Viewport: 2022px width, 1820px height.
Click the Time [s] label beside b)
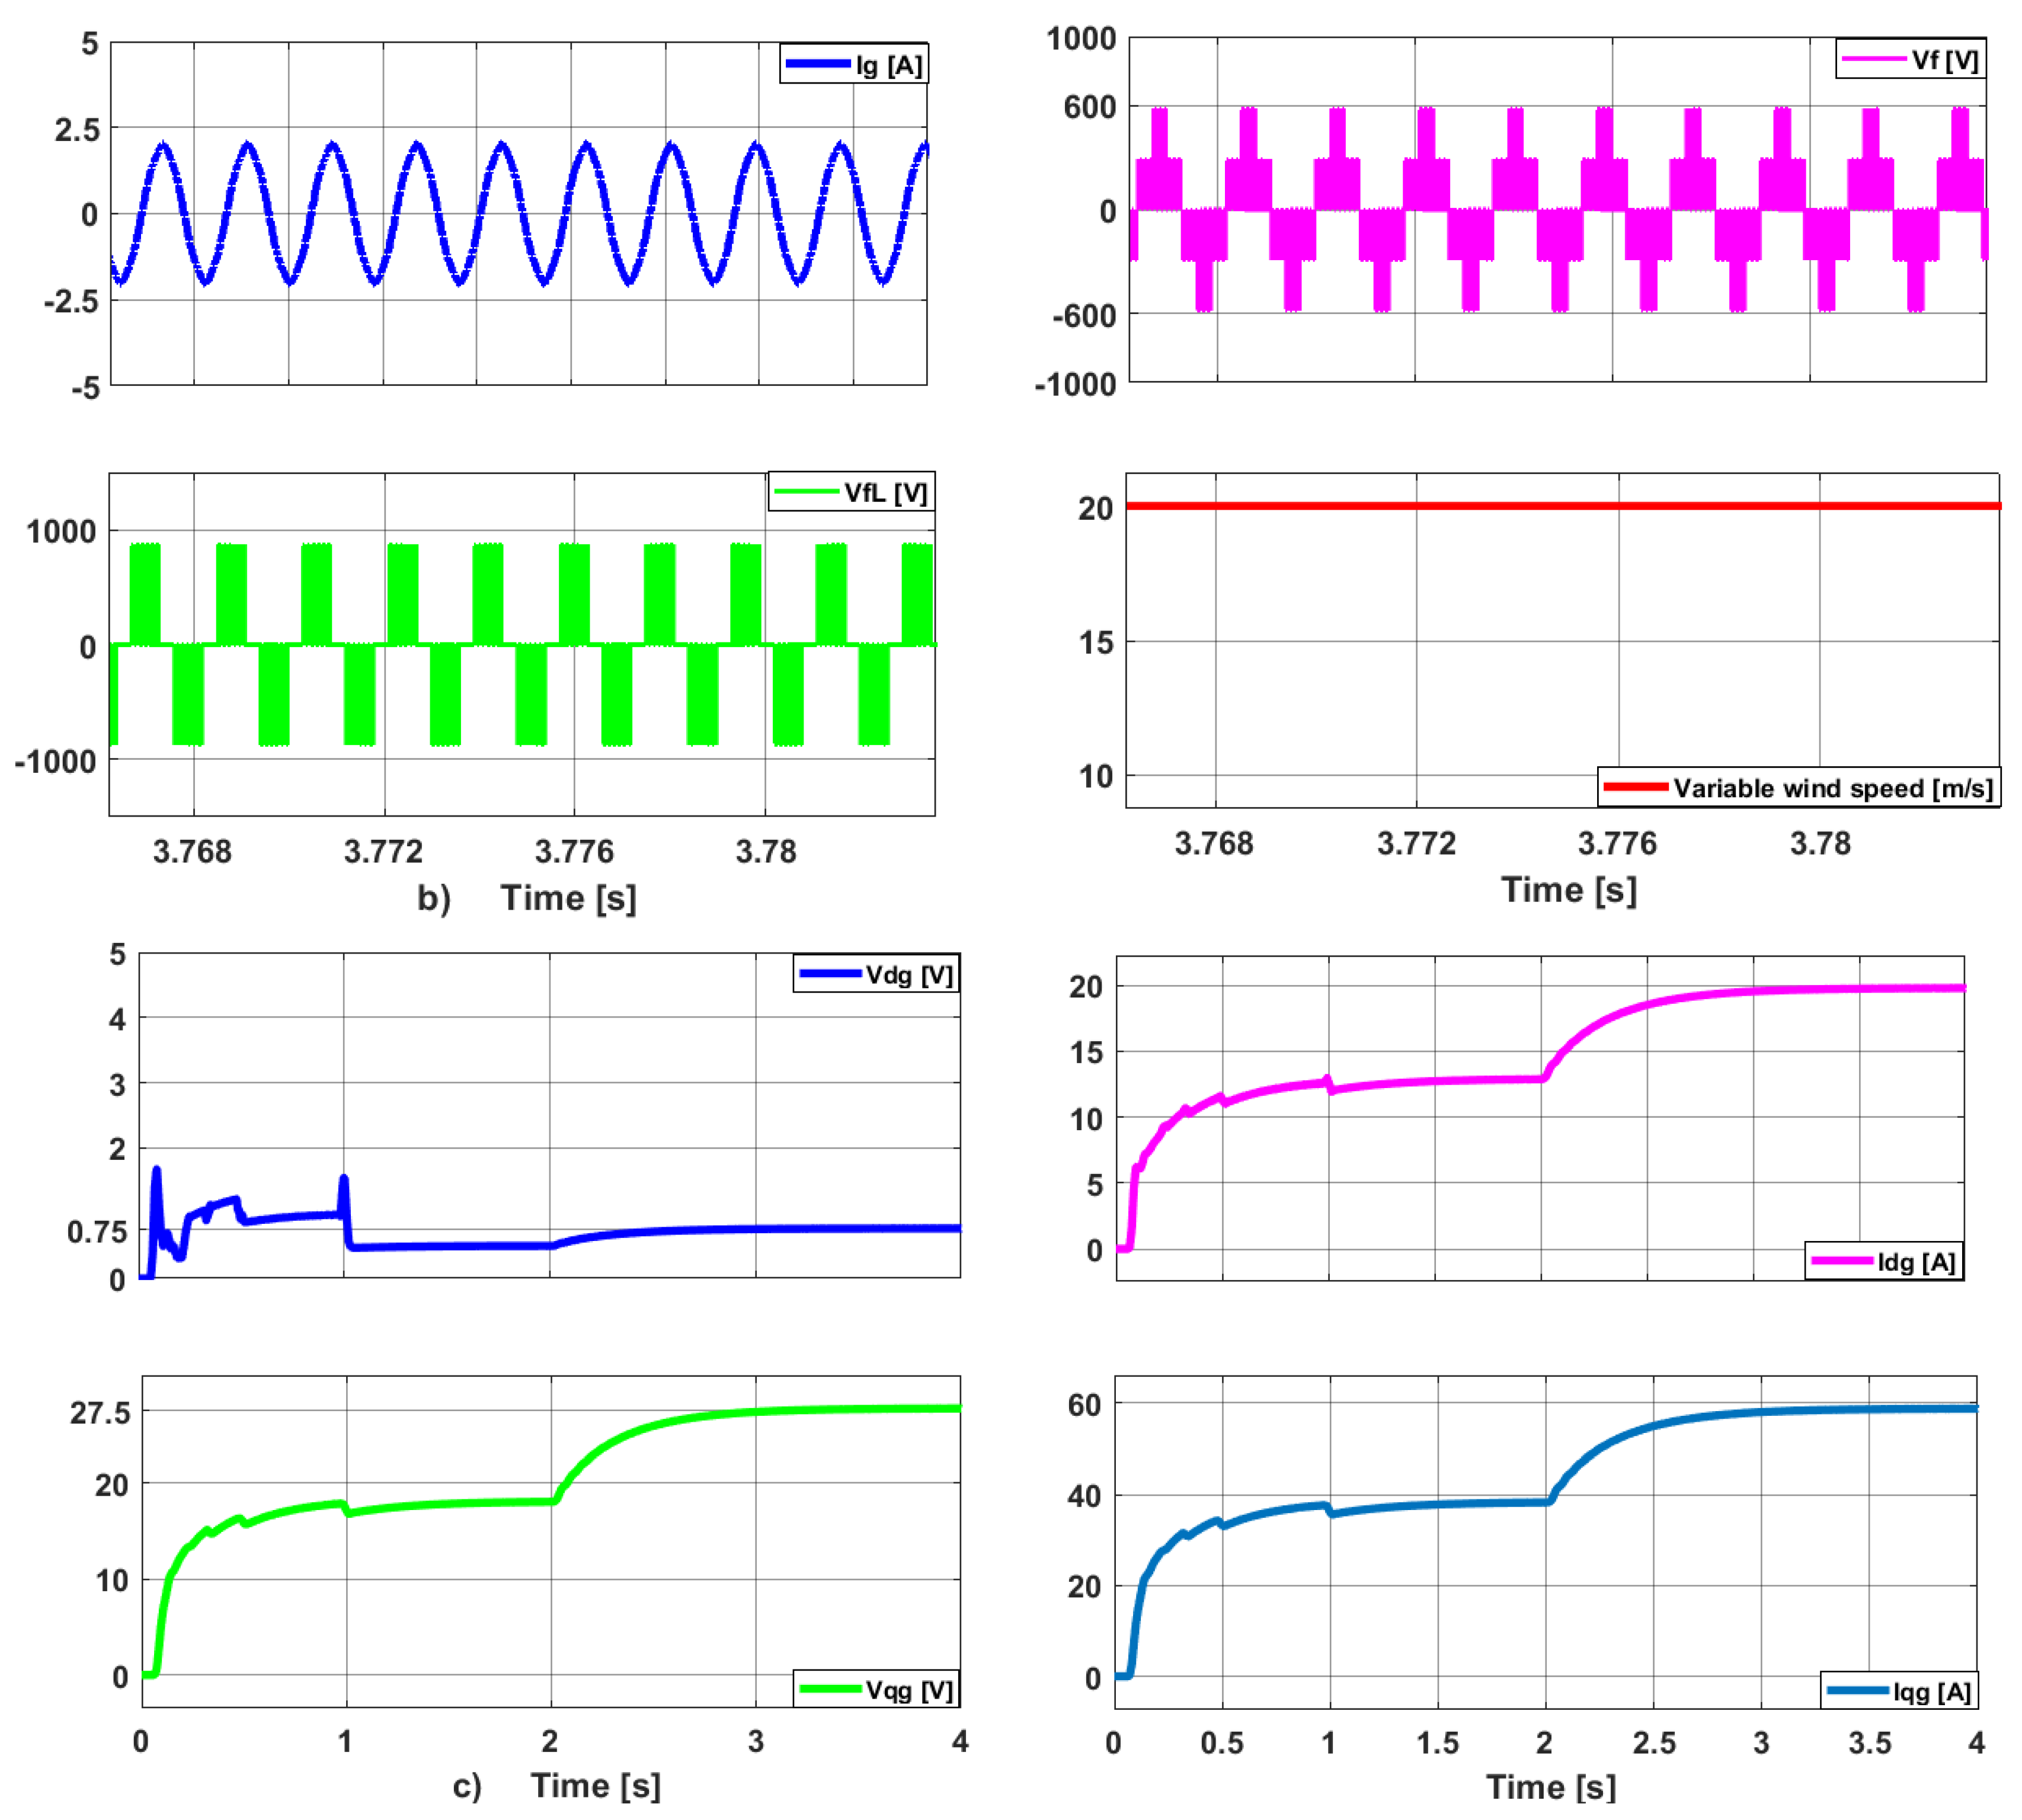(568, 897)
